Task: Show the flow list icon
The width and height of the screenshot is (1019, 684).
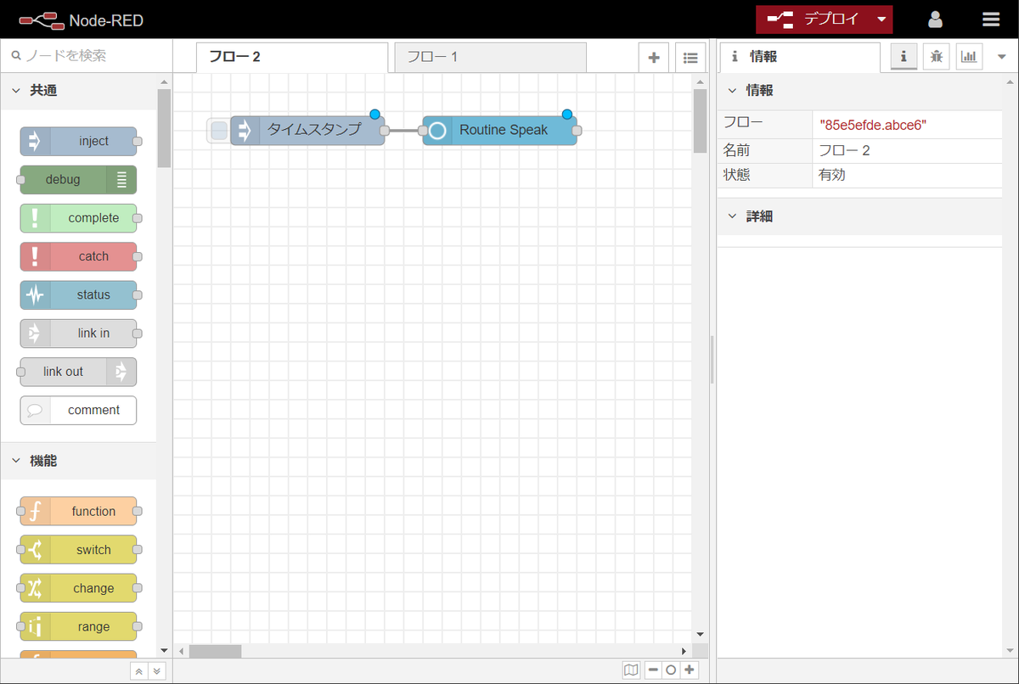Action: coord(690,58)
